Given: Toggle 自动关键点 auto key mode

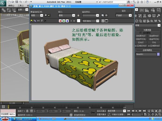Looking at the screenshot, I should (x=102, y=111).
